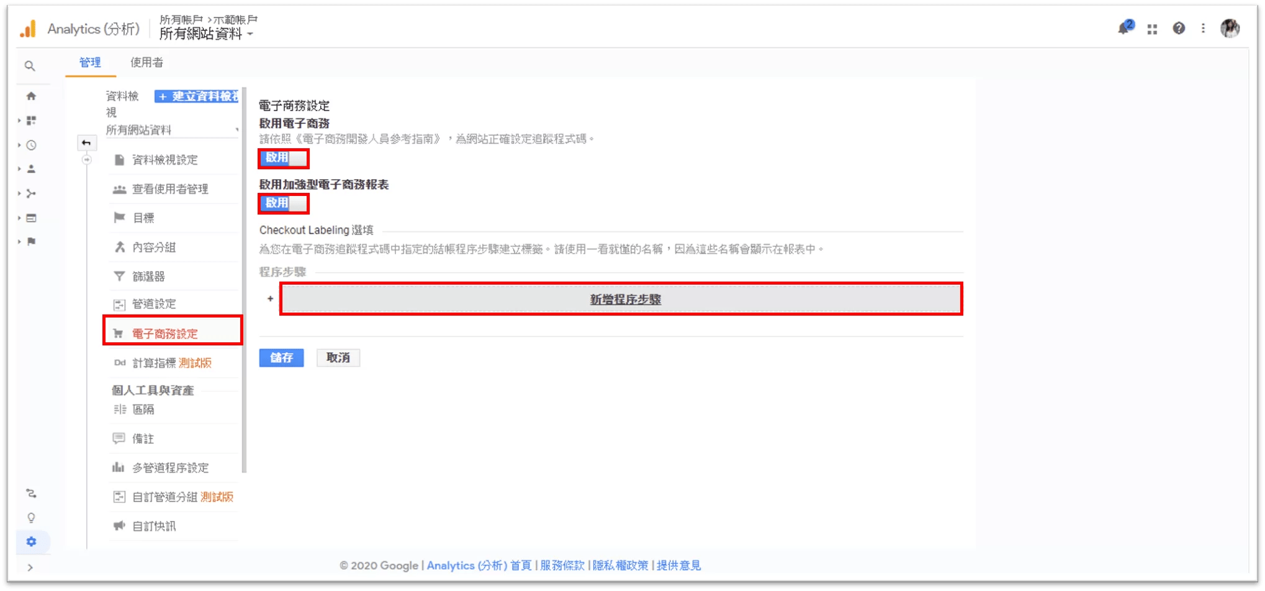Expand the Conversions section arrow
This screenshot has width=1265, height=591.
point(19,241)
